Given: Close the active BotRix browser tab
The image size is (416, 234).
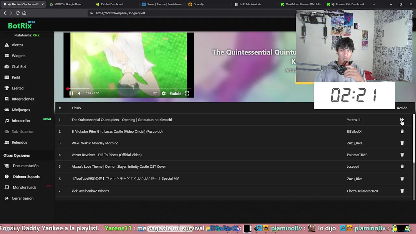Looking at the screenshot, I should 43,4.
